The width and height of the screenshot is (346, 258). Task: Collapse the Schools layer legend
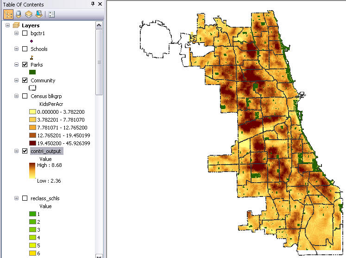pos(16,49)
